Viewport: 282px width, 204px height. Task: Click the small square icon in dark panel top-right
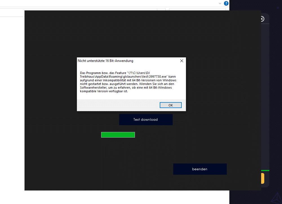click(278, 8)
